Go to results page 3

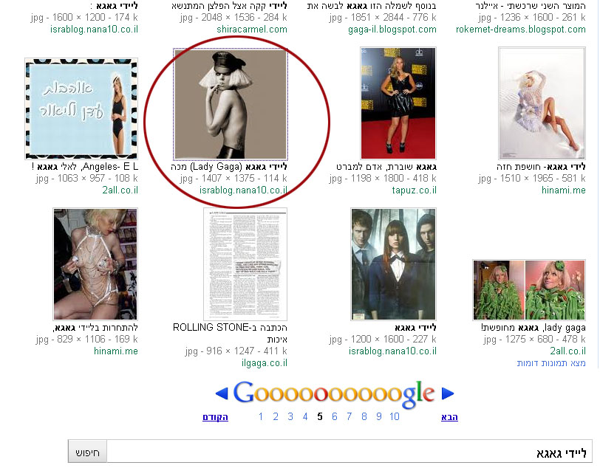tap(290, 416)
